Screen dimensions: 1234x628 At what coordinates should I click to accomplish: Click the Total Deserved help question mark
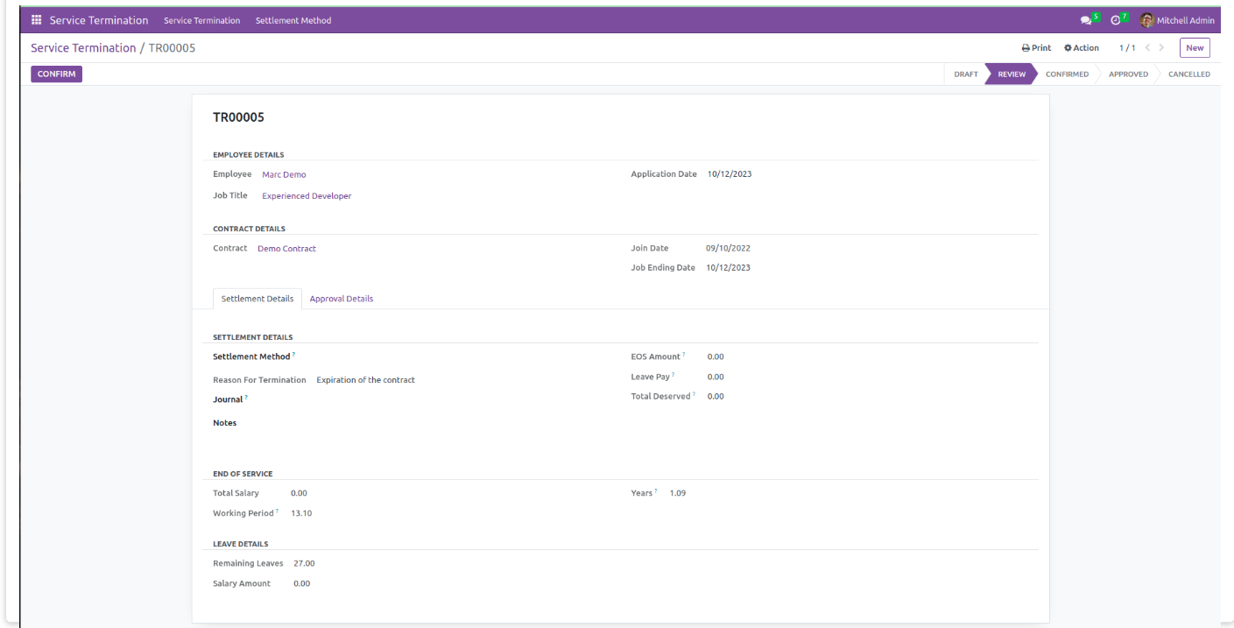(x=694, y=394)
